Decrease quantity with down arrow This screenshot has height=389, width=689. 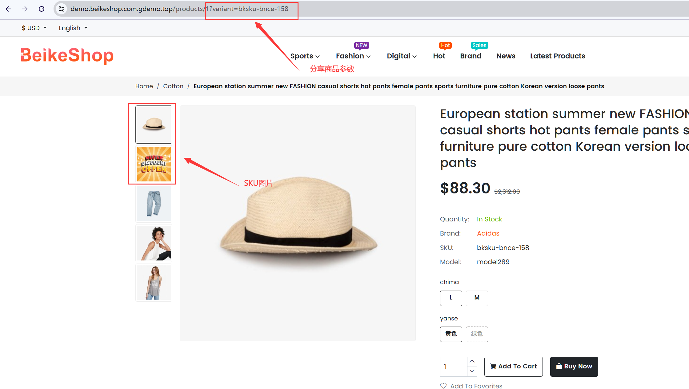click(472, 371)
